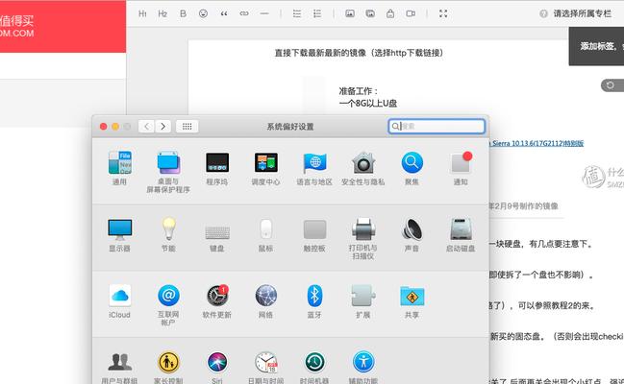Insert image gallery in editor toolbar
Screen dimensions: 624x384
click(370, 13)
